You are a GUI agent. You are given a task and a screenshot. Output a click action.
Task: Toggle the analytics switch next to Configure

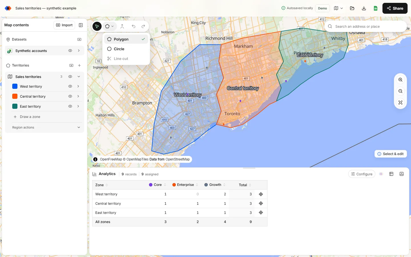click(381, 174)
